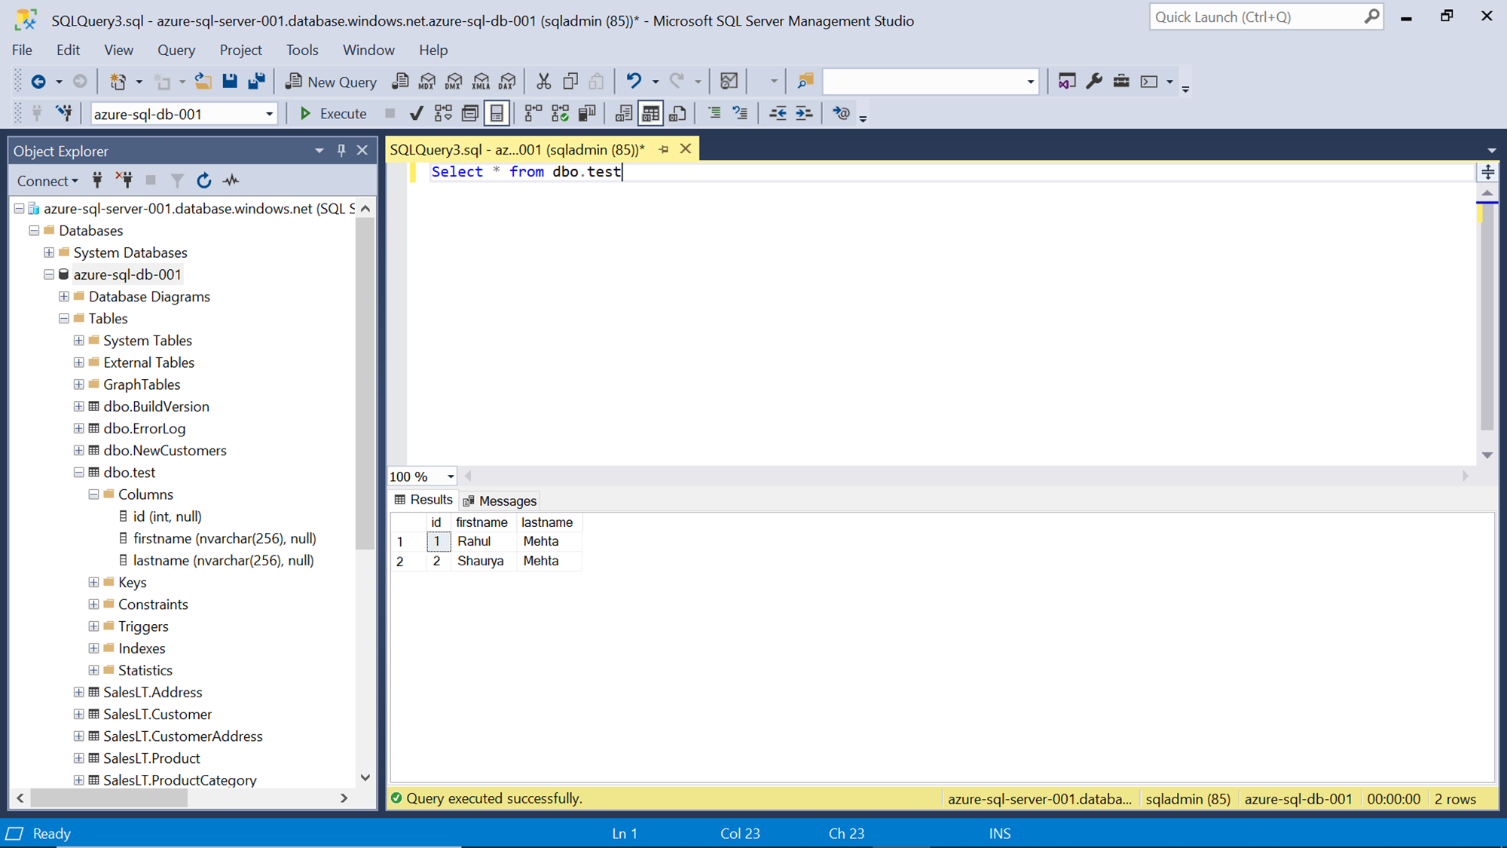
Task: Click the Quick Launch search field
Action: pos(1257,17)
